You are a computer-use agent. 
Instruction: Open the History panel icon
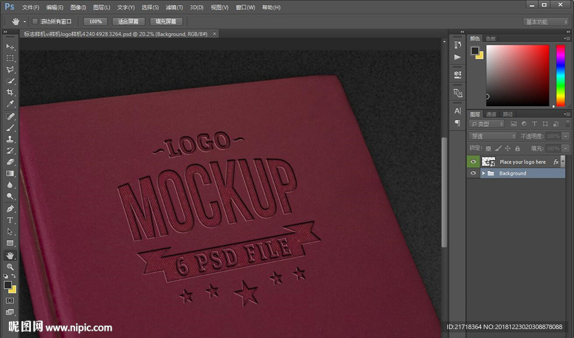[x=457, y=45]
